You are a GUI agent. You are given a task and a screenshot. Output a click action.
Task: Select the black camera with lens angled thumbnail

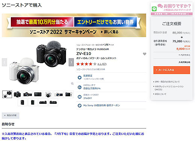click(17, 94)
